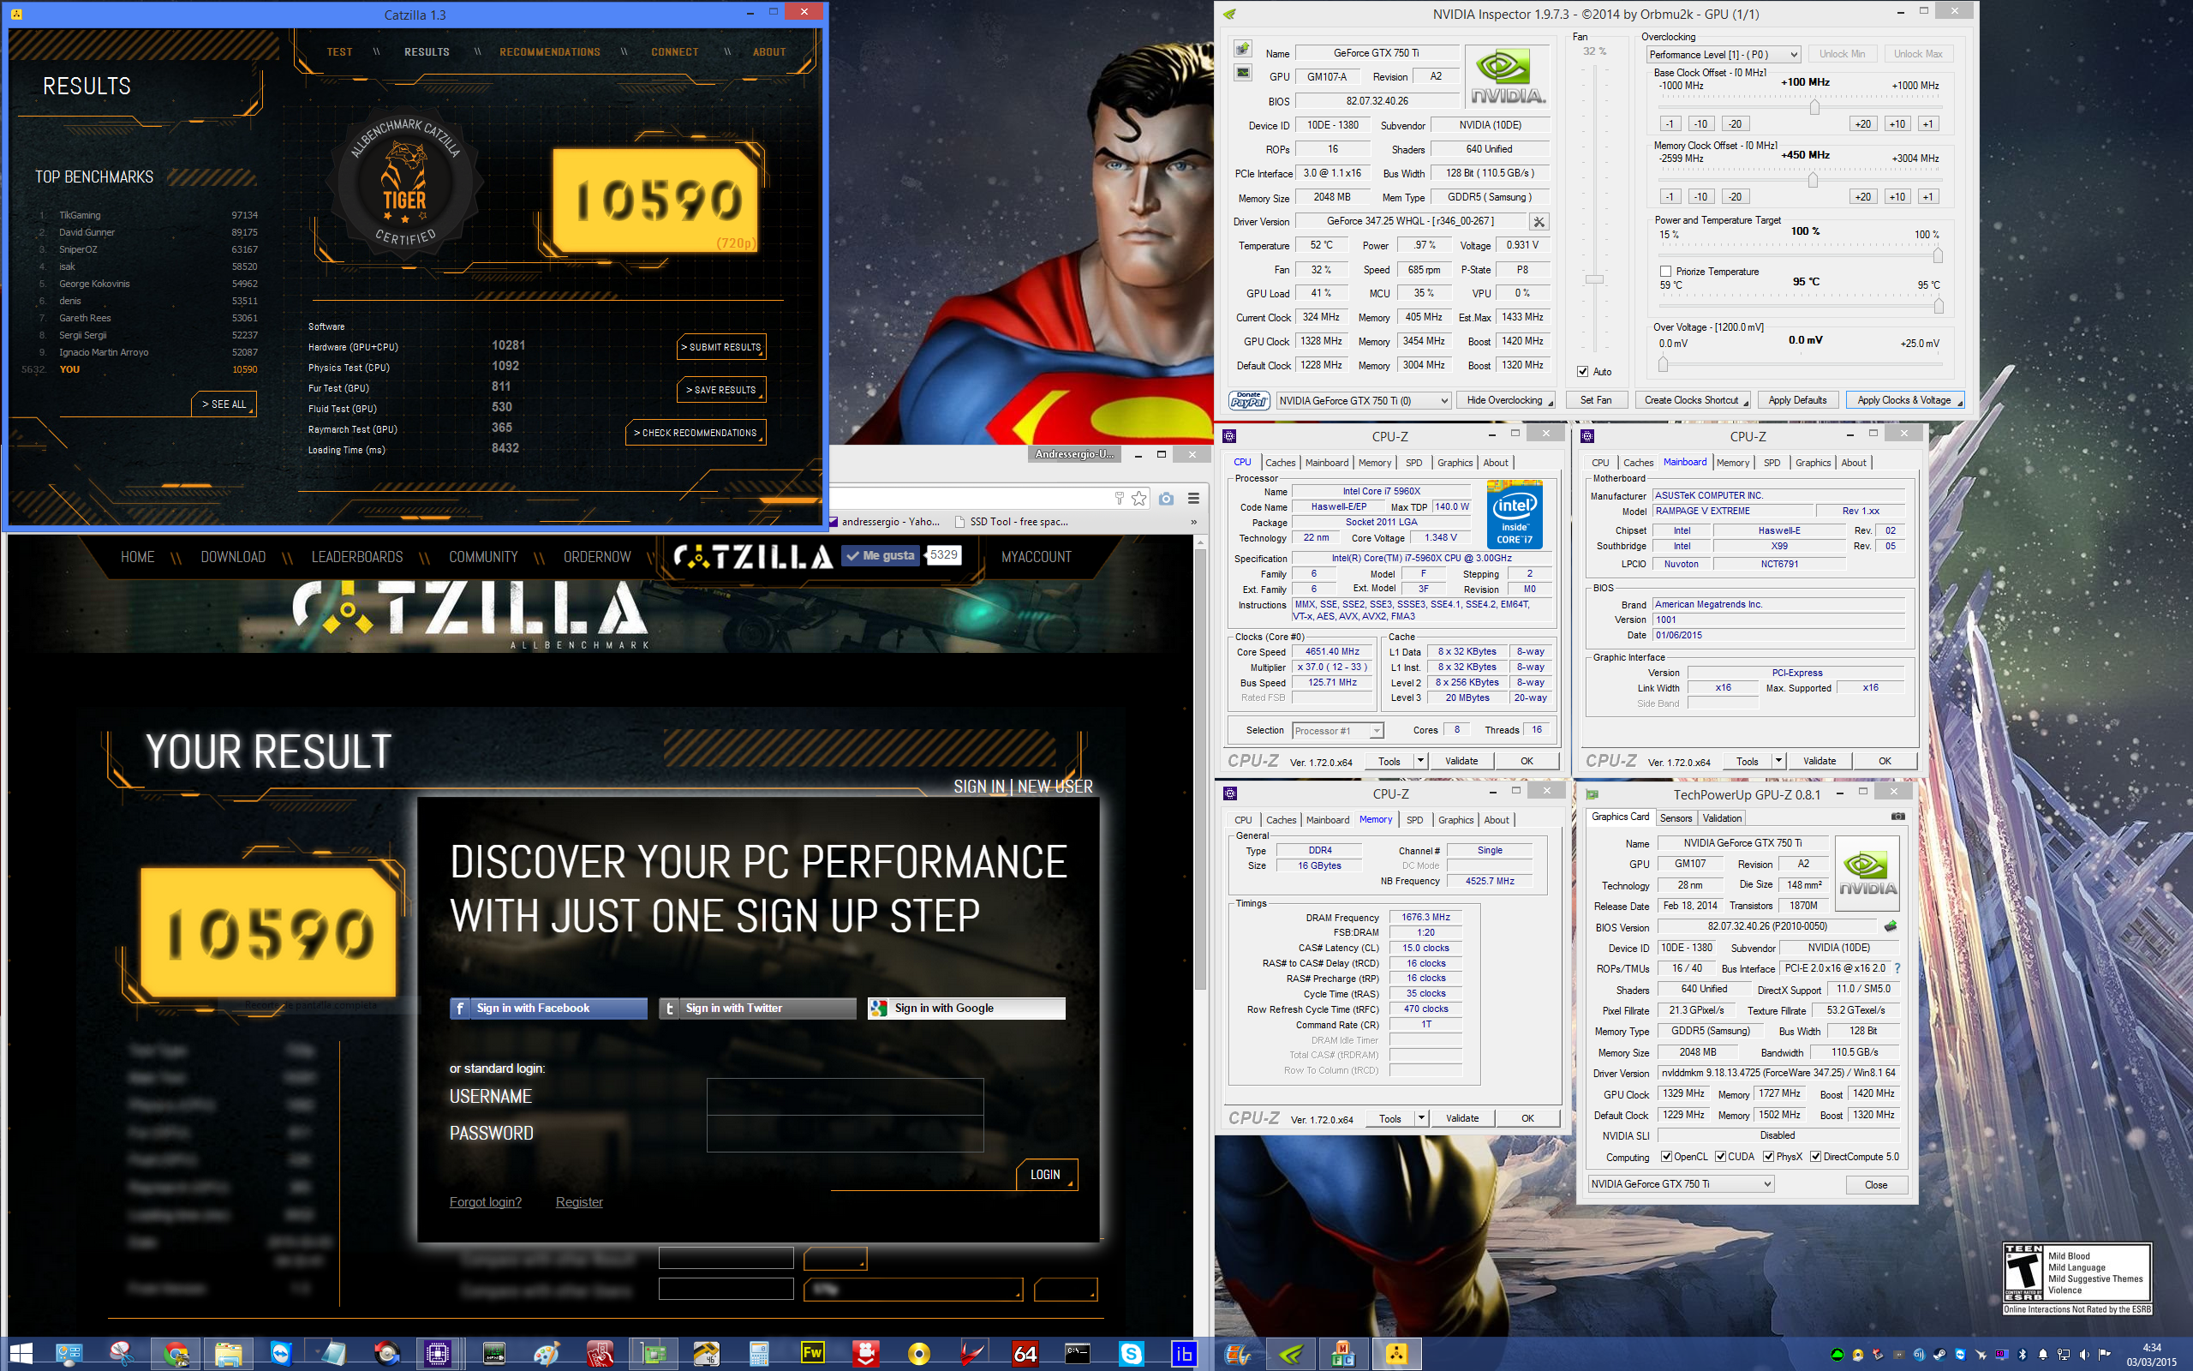Open driver profile settings icon beside Driver Version

pyautogui.click(x=1539, y=221)
